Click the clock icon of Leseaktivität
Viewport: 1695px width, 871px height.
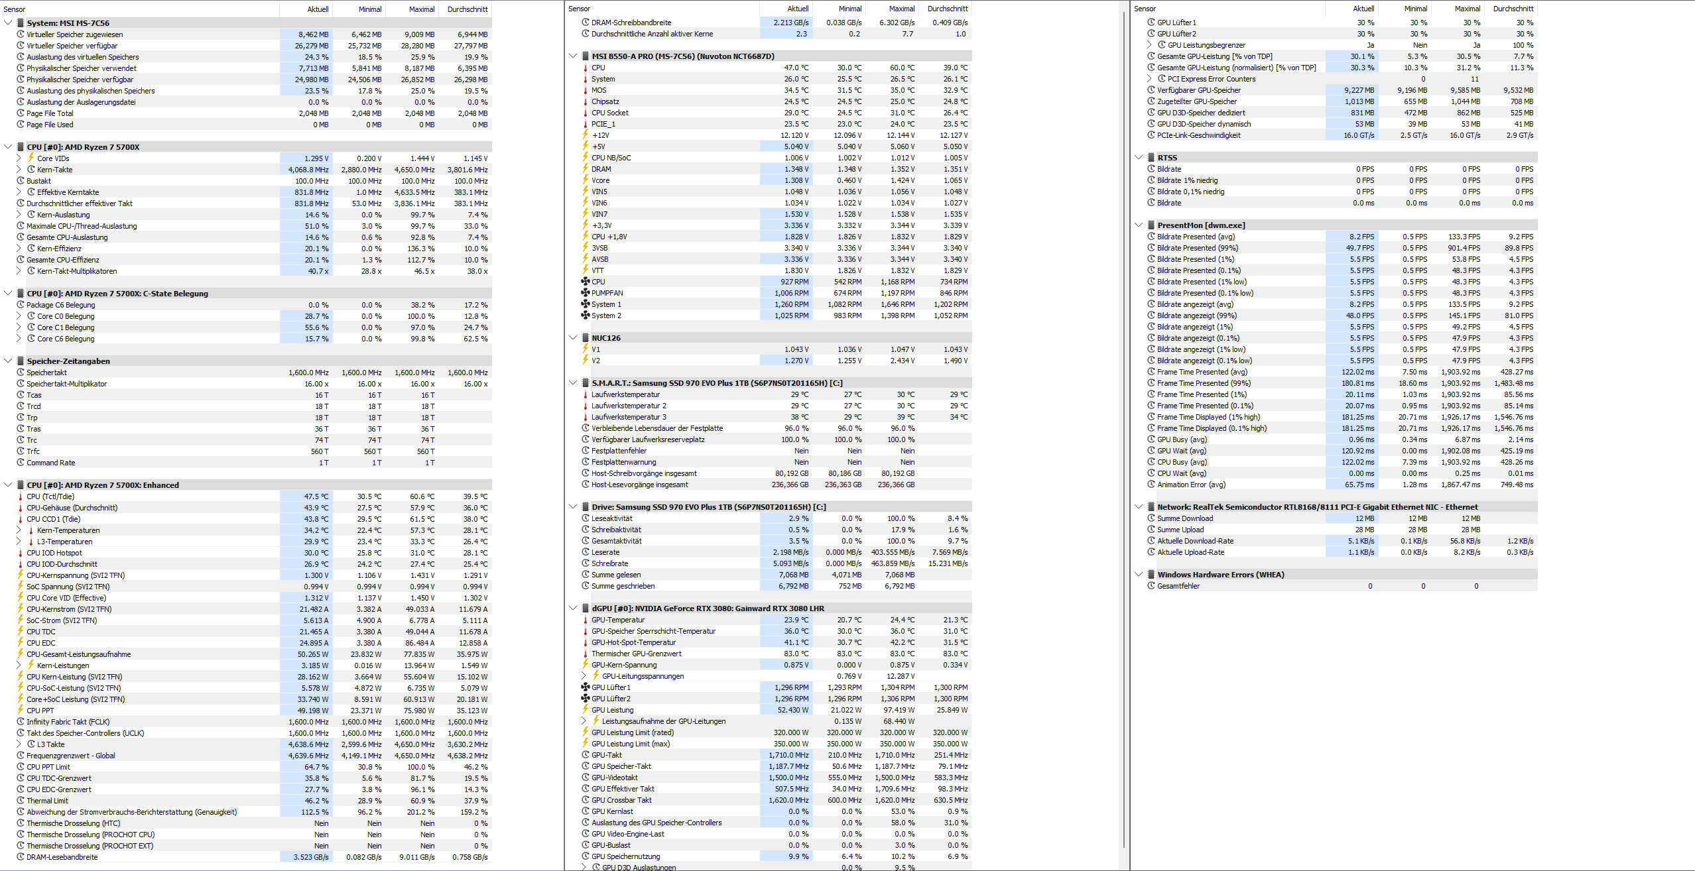pos(586,518)
